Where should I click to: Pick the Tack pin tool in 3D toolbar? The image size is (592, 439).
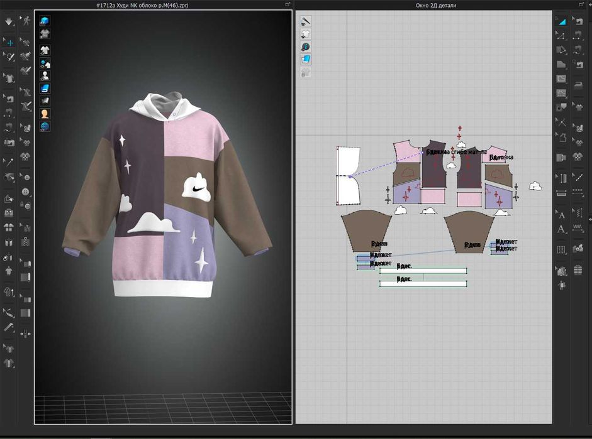(9, 163)
